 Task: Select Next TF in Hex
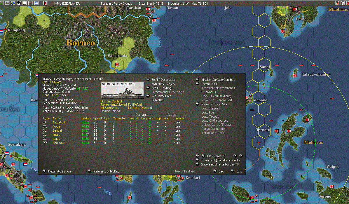[x=185, y=171]
